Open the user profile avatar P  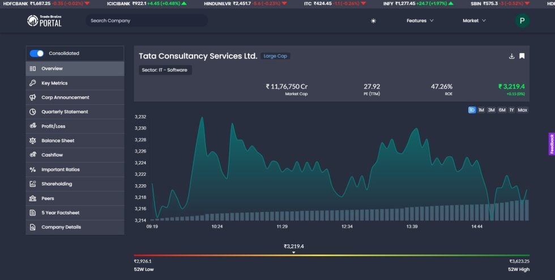pyautogui.click(x=522, y=20)
